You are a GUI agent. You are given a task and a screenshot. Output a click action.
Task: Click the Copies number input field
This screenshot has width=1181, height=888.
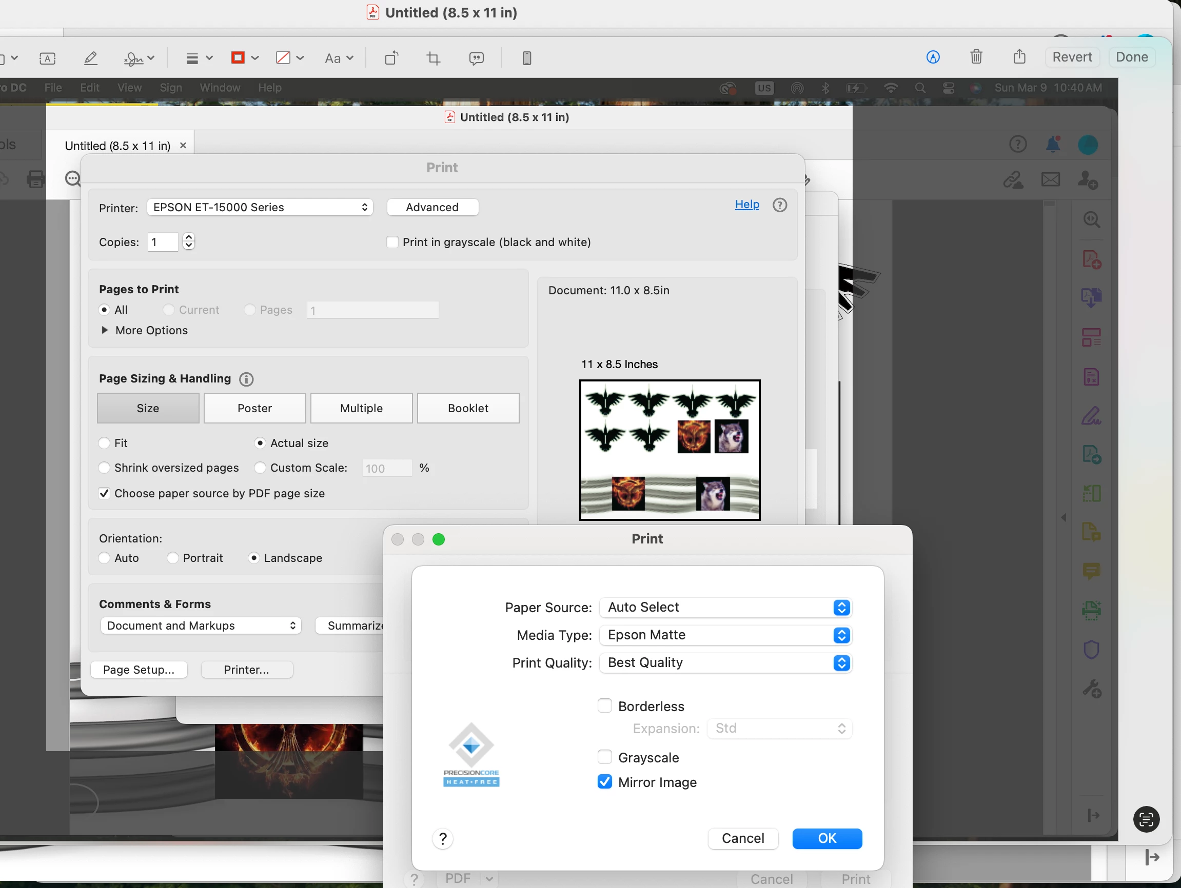tap(163, 242)
